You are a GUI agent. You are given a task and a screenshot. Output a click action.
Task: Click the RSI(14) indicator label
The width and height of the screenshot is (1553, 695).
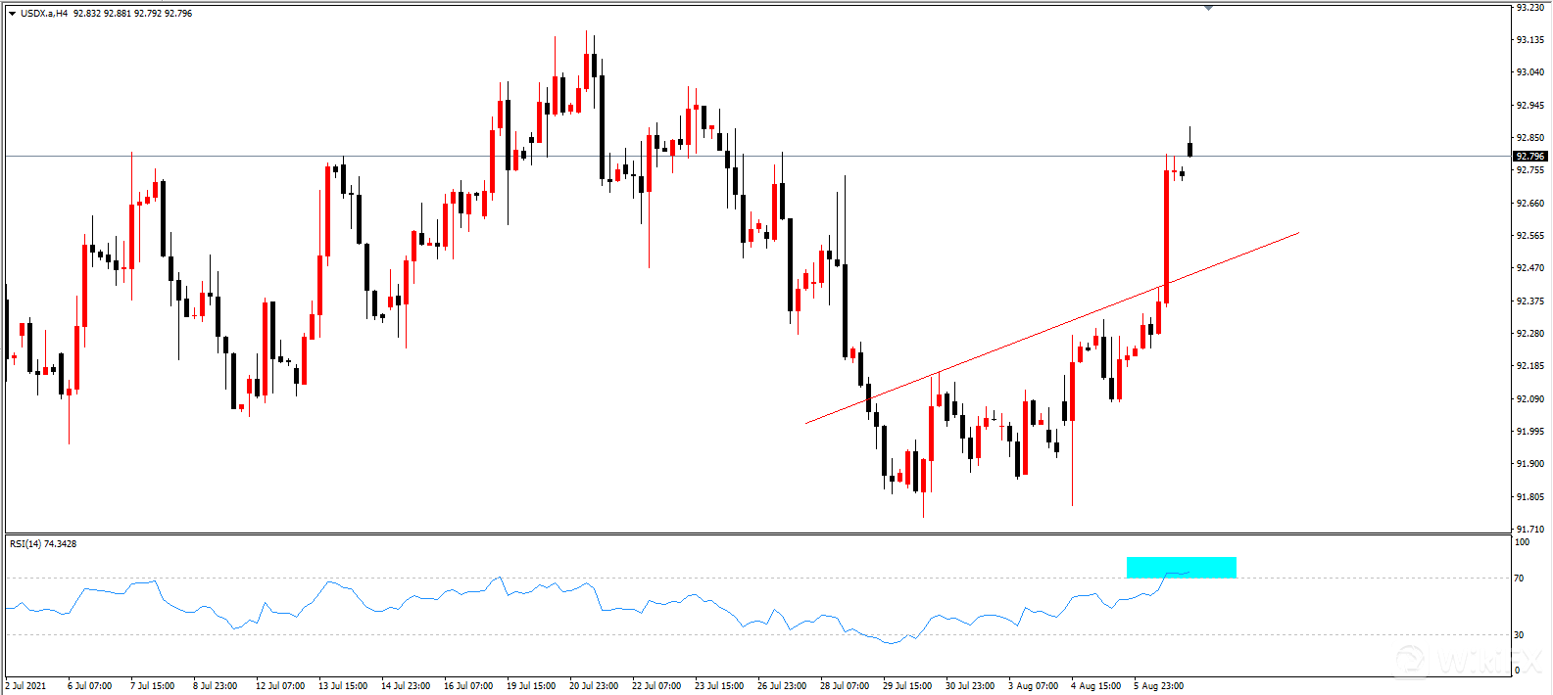43,544
